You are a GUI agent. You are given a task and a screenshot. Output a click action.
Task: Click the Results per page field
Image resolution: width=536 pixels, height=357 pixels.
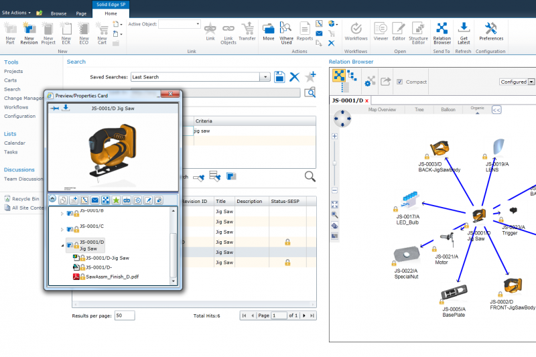(x=125, y=315)
